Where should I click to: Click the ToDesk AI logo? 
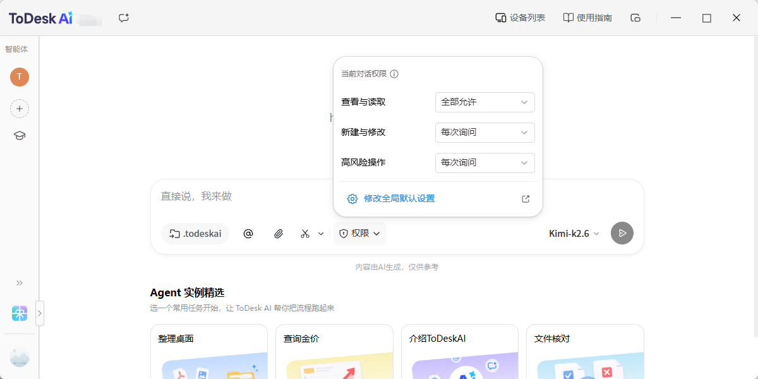[40, 18]
